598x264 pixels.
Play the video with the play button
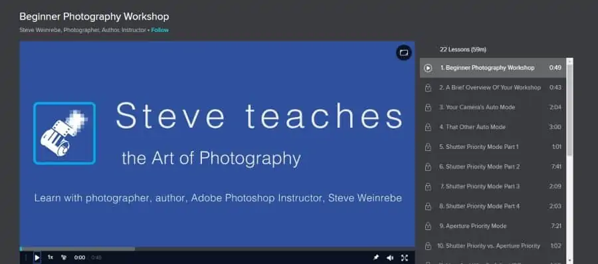tap(37, 257)
